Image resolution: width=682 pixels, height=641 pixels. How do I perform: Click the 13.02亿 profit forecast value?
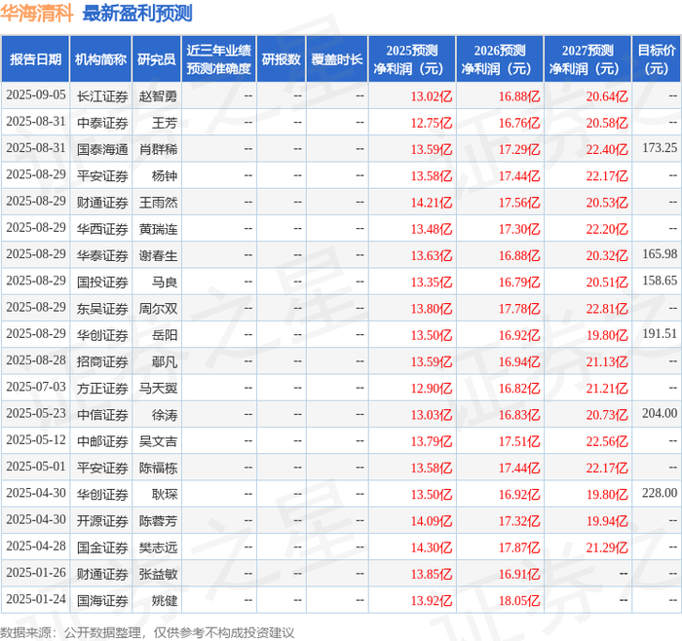(432, 96)
